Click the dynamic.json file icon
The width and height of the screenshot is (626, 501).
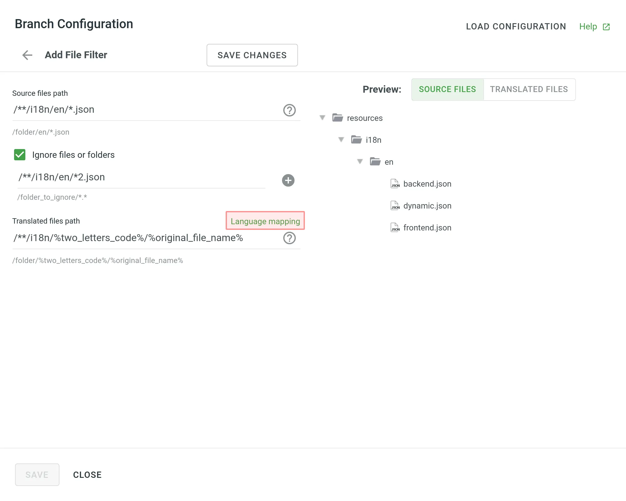[x=396, y=205]
